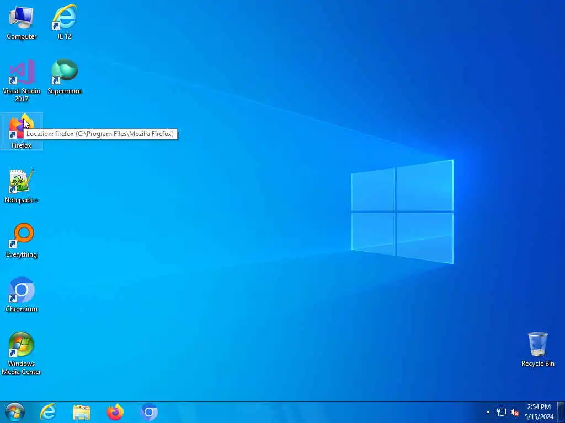Select the Chromium desktop shortcut

coord(22,295)
